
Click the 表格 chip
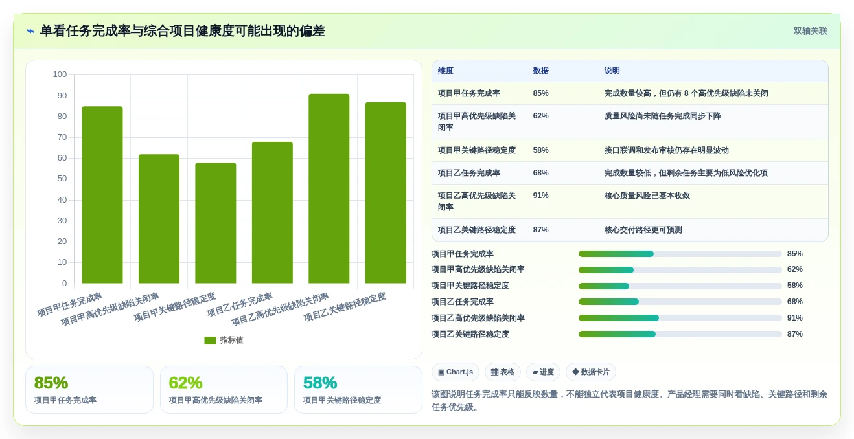pos(503,372)
